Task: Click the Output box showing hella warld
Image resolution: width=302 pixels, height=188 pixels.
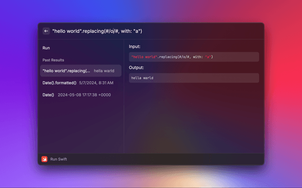Action: tap(193, 78)
